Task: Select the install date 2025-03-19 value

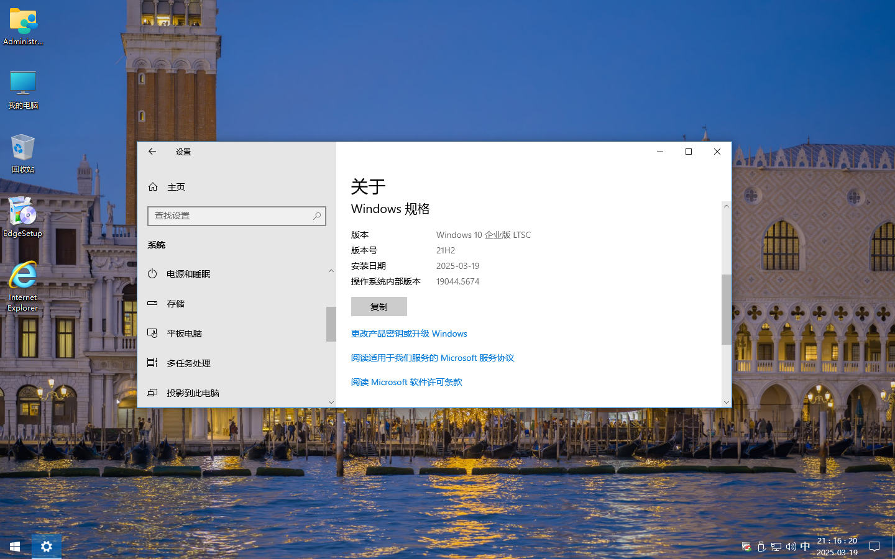Action: pos(458,266)
